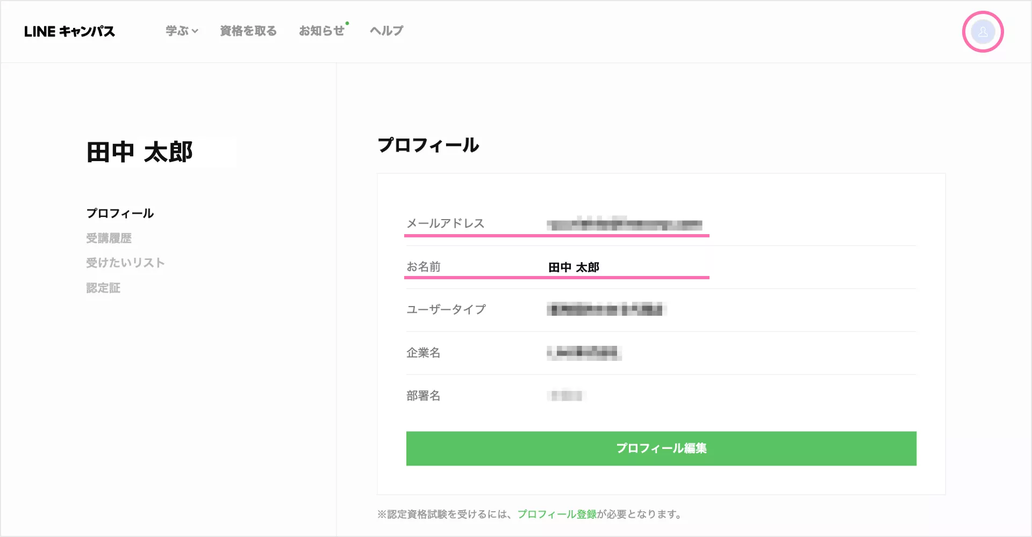
Task: Click the LINE キャンパス logo
Action: pos(69,32)
